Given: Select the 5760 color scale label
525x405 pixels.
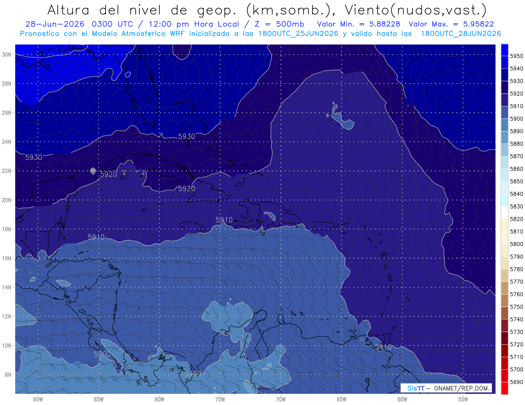Looking at the screenshot, I should 517,294.
